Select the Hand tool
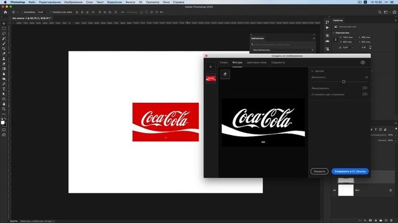 (x=4, y=104)
